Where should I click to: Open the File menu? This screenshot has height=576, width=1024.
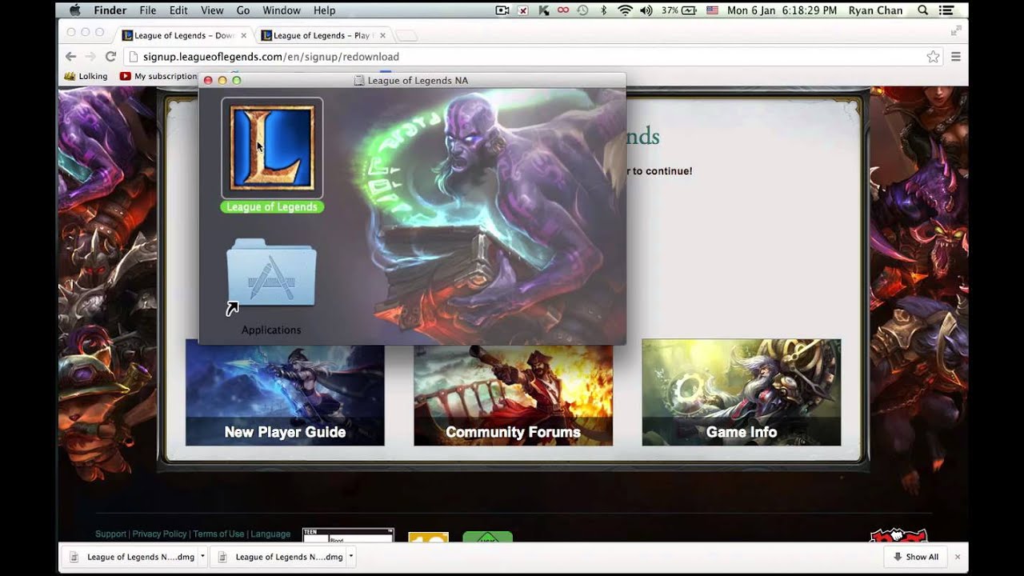click(x=148, y=10)
